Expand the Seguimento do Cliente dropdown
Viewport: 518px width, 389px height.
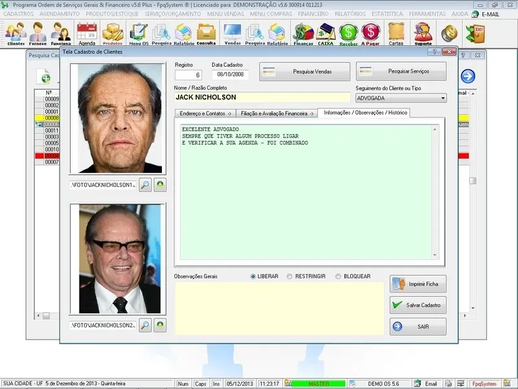[442, 98]
